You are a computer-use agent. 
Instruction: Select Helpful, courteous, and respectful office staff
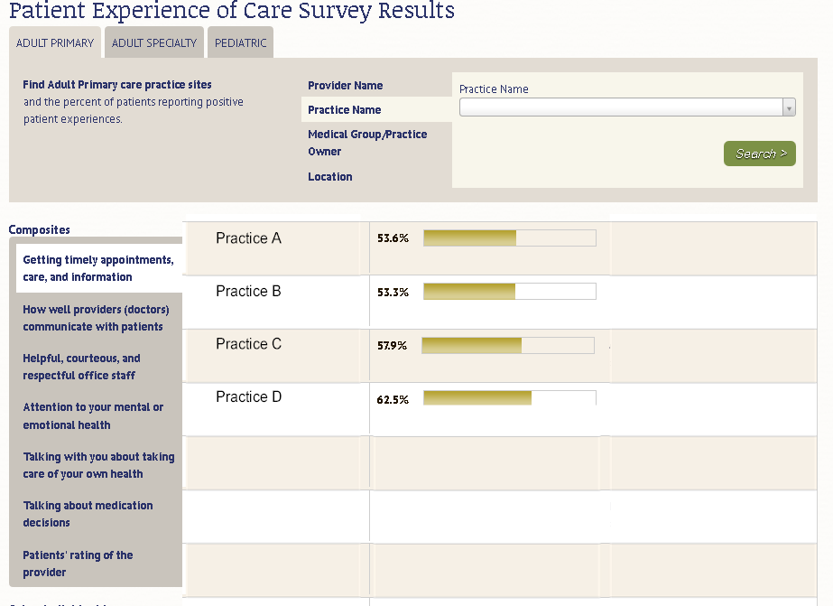[81, 367]
